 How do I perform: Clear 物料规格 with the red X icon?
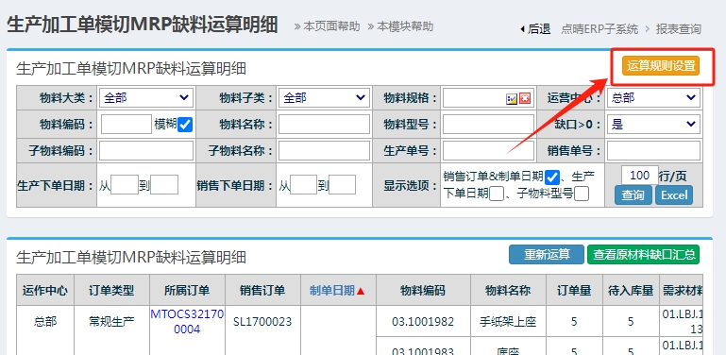pos(525,98)
